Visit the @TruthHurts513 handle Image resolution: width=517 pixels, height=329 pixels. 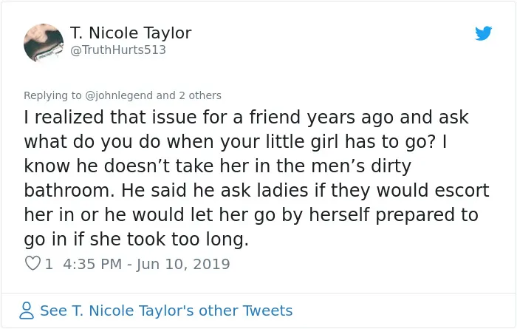coord(118,50)
